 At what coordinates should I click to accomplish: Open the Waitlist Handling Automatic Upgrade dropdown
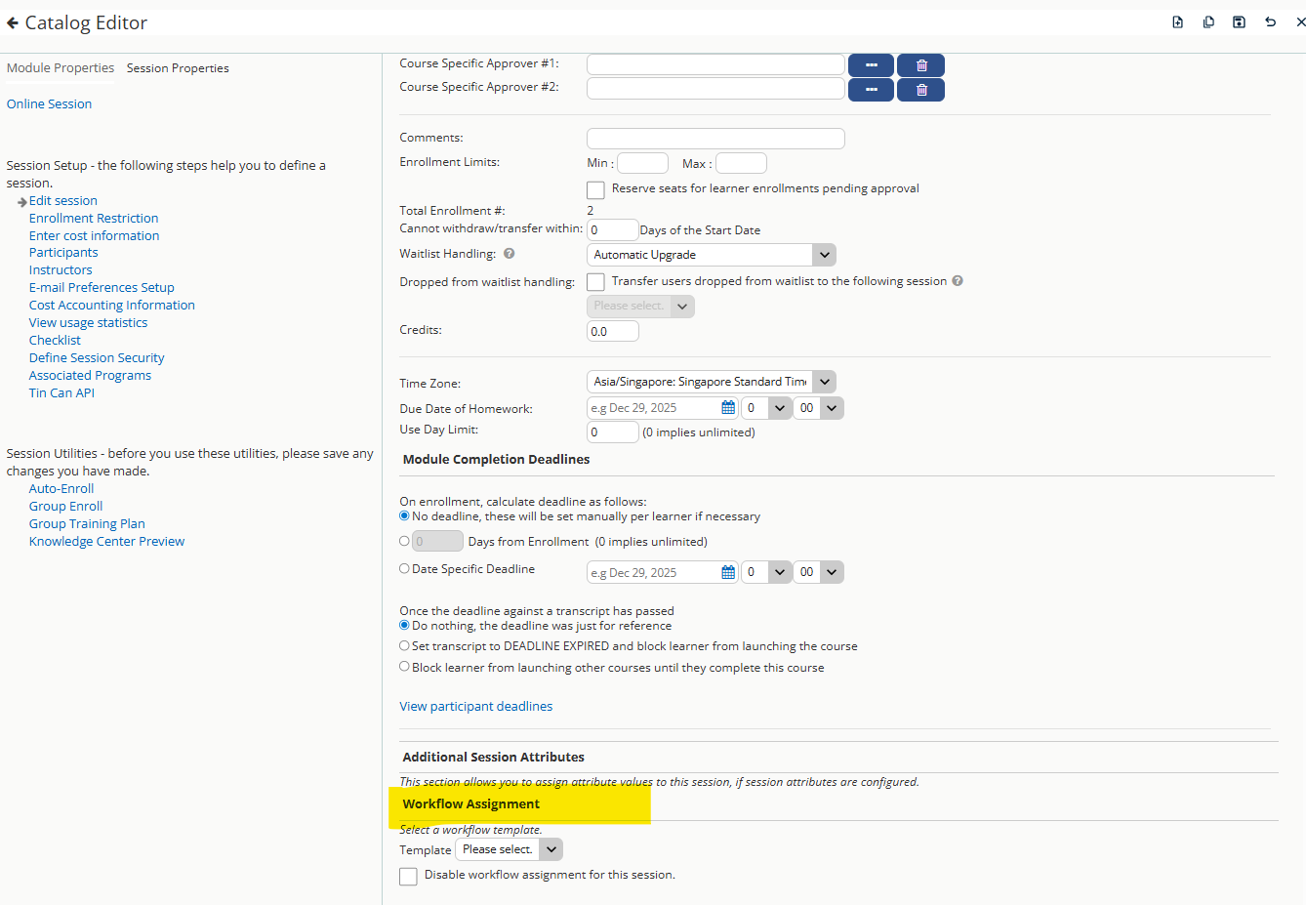(x=712, y=255)
